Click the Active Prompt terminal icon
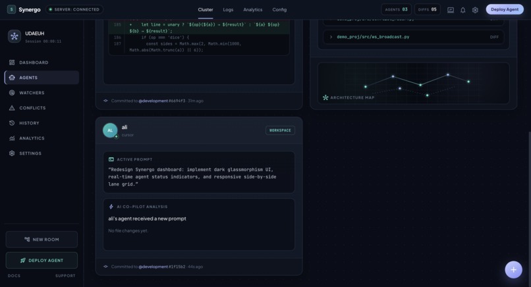This screenshot has height=287, width=531. (111, 159)
